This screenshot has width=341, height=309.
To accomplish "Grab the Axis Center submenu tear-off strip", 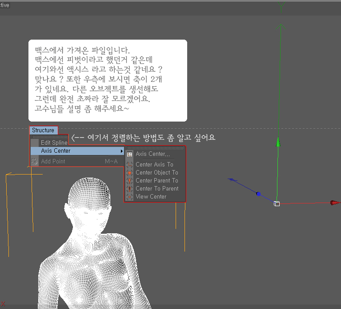I will [x=155, y=148].
